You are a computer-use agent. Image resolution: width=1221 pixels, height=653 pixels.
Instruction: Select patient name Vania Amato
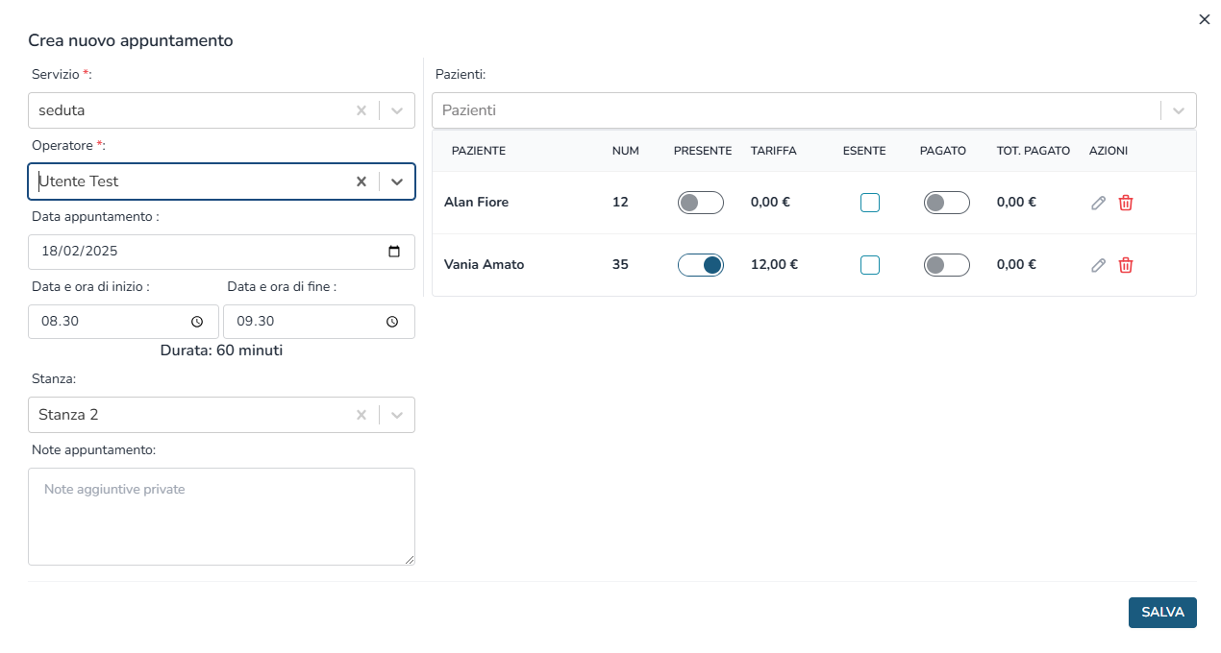485,265
